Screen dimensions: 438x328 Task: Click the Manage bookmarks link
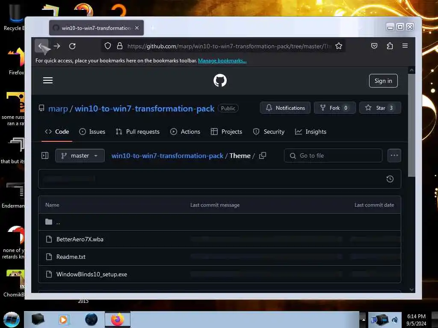tap(222, 61)
